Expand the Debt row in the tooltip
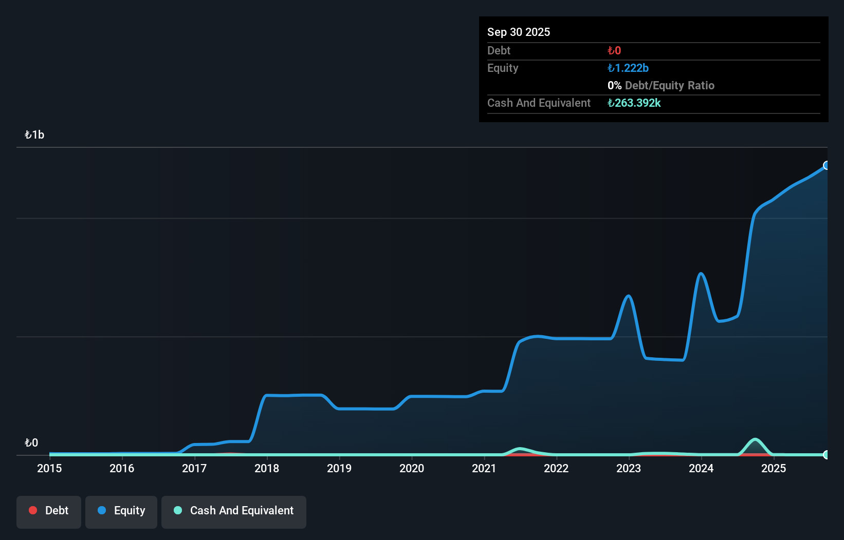The height and width of the screenshot is (540, 844). click(x=499, y=50)
